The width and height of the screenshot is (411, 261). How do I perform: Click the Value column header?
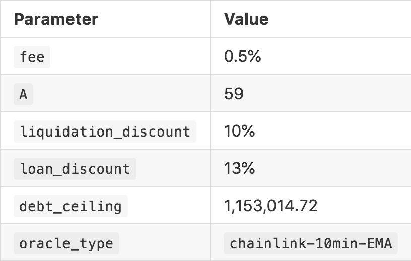coord(246,19)
